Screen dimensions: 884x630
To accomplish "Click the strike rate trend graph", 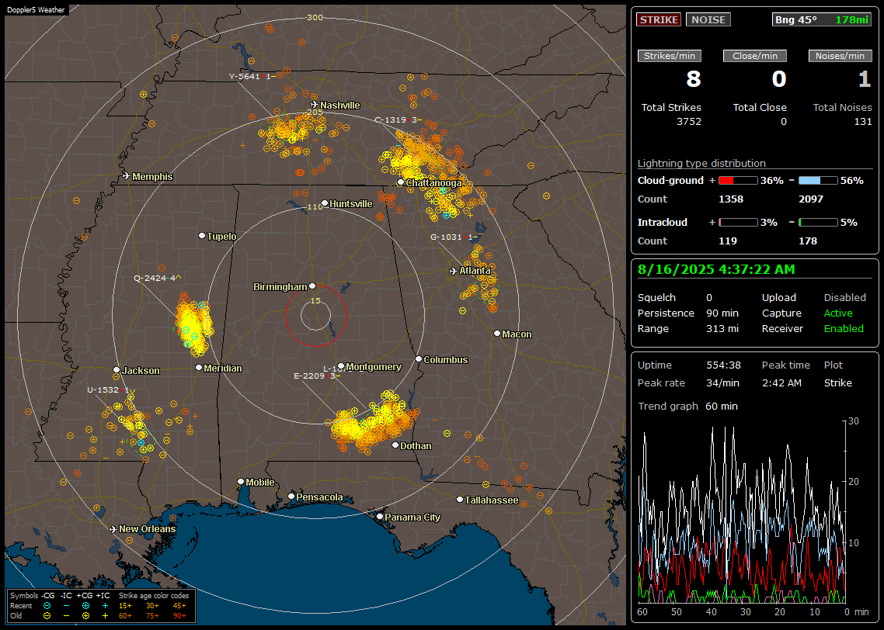I will (742, 512).
